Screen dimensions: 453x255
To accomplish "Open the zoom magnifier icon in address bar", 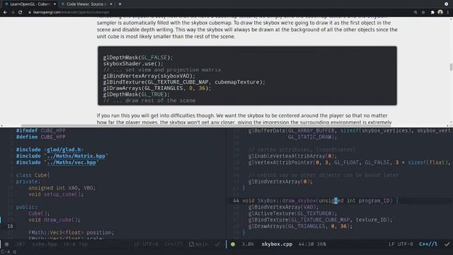I will click(415, 13).
